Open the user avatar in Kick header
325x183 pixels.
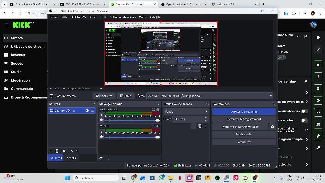coord(313,25)
